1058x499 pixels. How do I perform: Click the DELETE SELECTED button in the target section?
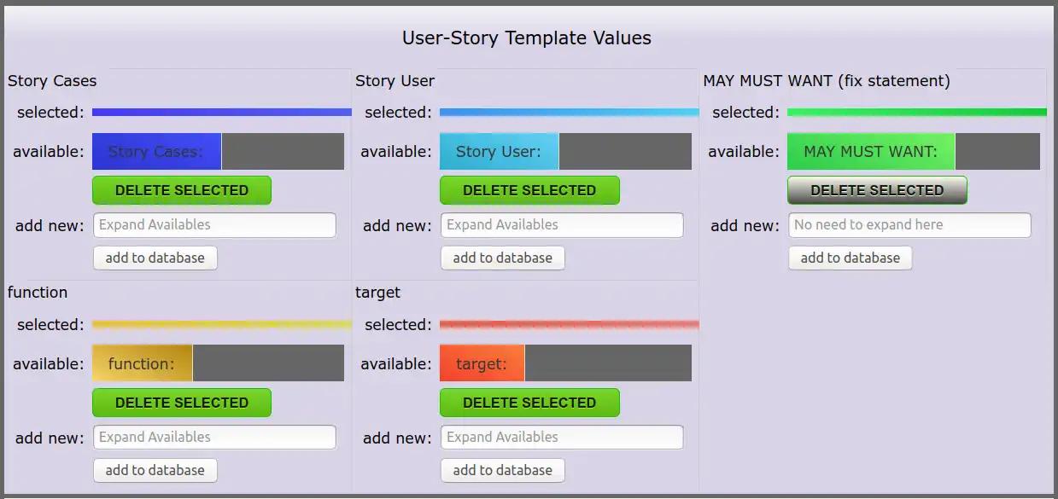click(529, 403)
